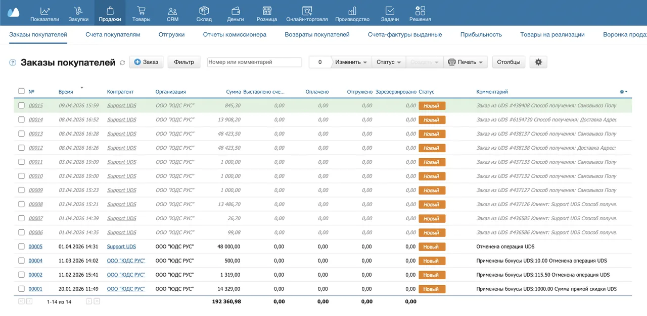The height and width of the screenshot is (316, 647).
Task: Open table column settings gear icon
Action: pos(624,92)
